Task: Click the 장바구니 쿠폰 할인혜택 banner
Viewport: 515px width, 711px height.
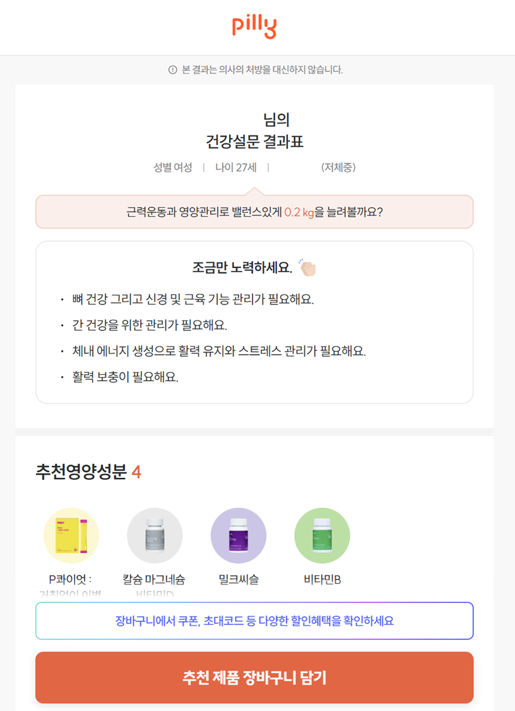Action: [x=254, y=621]
